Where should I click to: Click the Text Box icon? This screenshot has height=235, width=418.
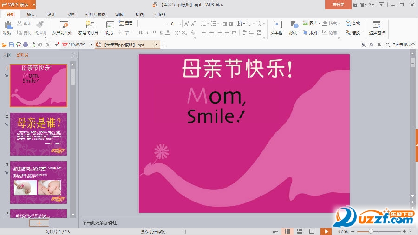(x=278, y=25)
